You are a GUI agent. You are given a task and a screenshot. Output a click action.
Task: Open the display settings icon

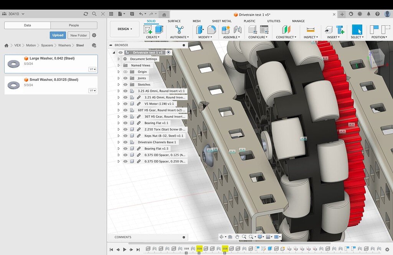point(260,237)
